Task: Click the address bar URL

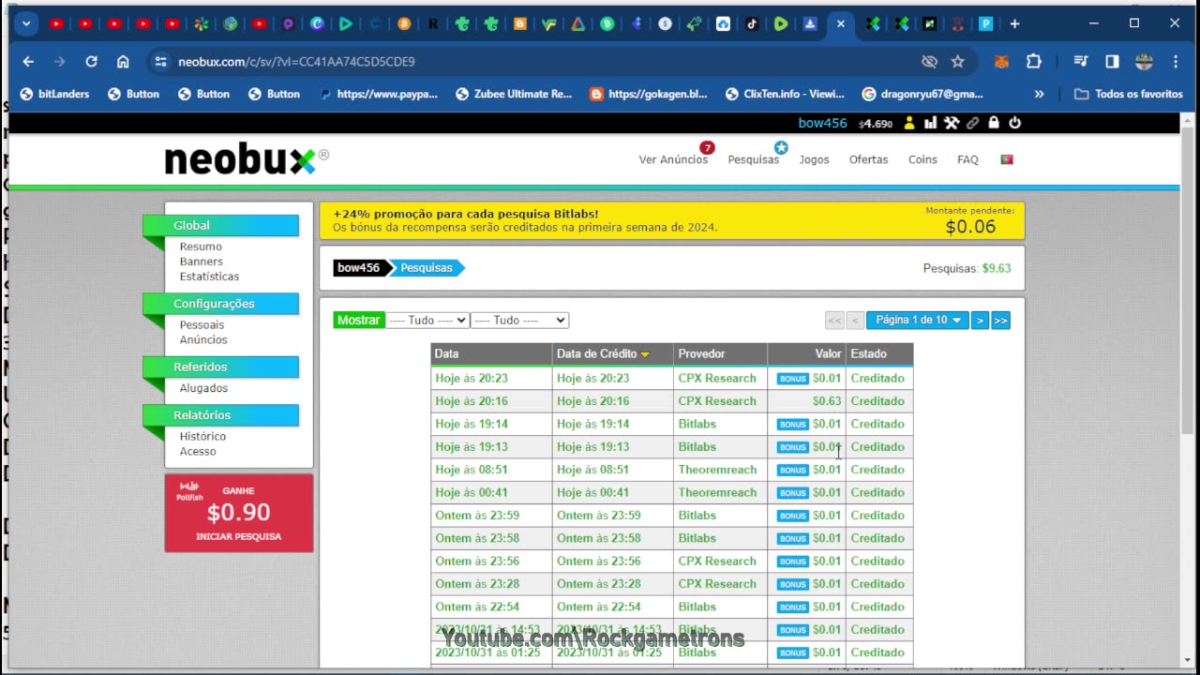Action: coord(296,62)
